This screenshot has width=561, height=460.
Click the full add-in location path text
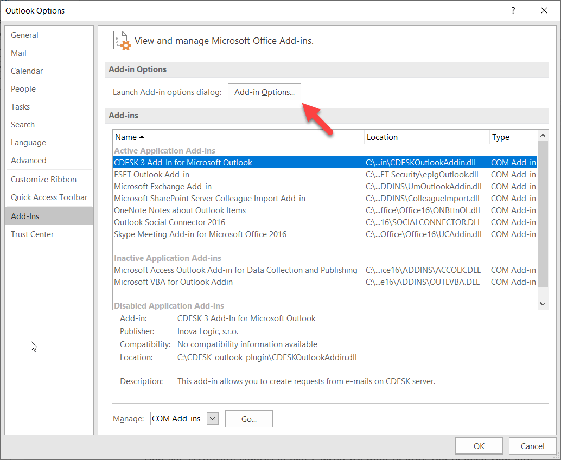coord(267,357)
